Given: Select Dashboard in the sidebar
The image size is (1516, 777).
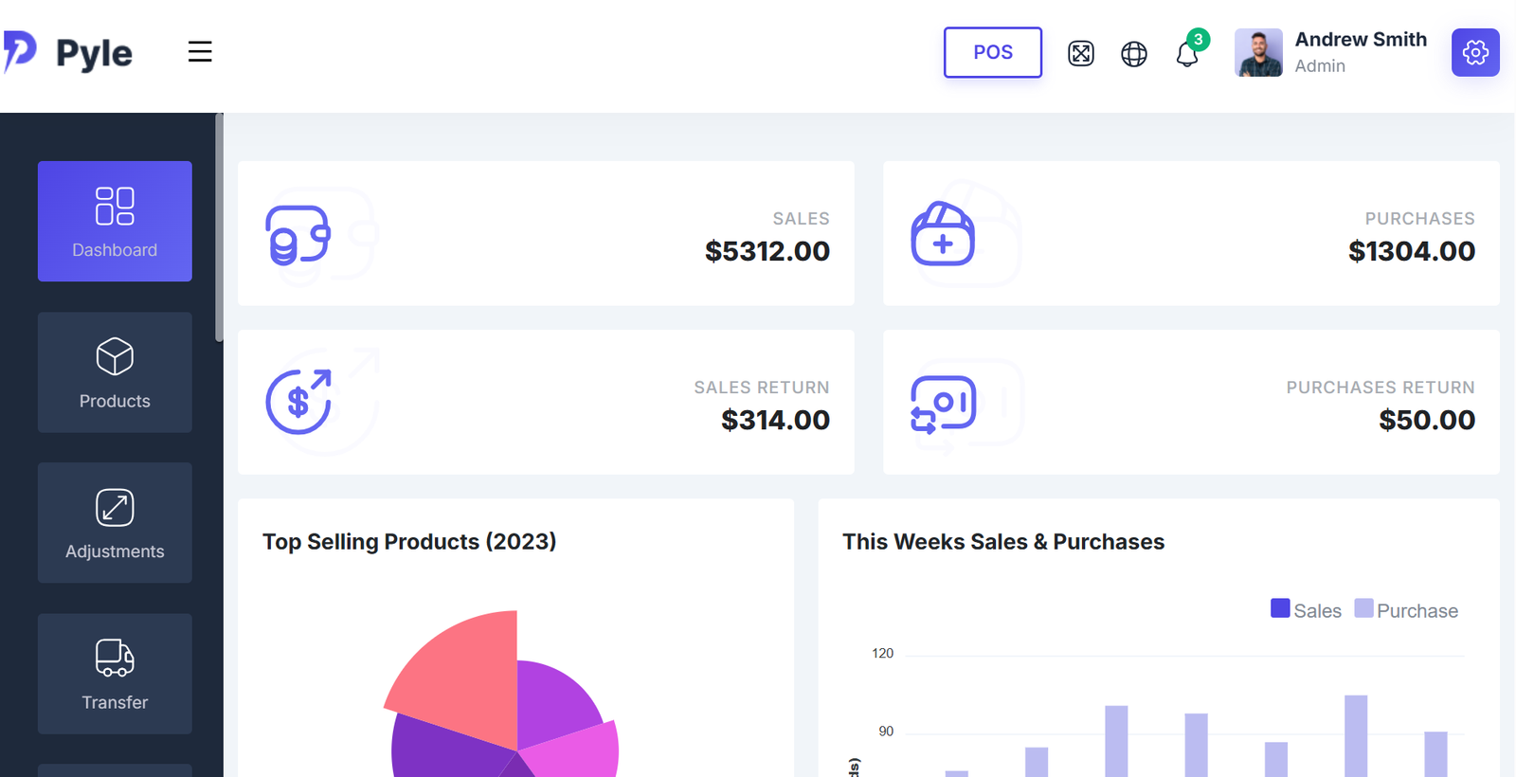Looking at the screenshot, I should [115, 221].
